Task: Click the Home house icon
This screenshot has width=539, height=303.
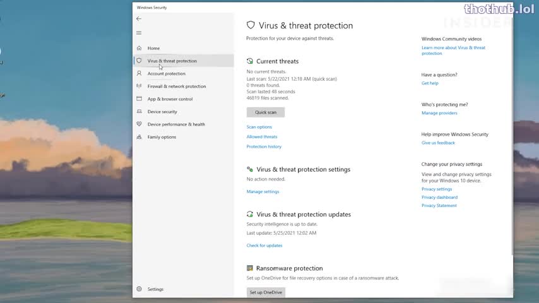Action: point(139,48)
